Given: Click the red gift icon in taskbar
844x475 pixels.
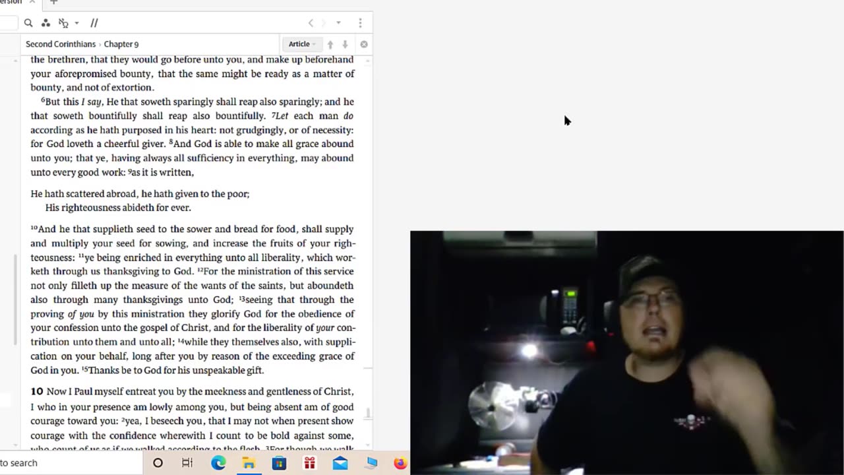Looking at the screenshot, I should (309, 463).
